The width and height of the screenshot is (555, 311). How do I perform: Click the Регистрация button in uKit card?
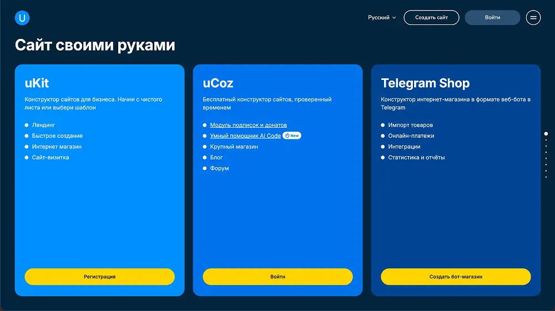99,277
